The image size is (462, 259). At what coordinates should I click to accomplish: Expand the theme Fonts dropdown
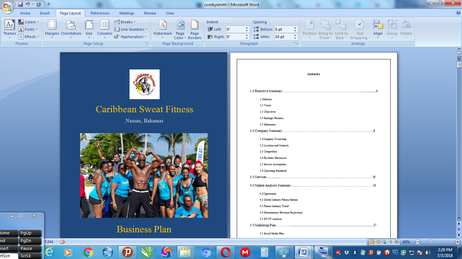pos(29,29)
